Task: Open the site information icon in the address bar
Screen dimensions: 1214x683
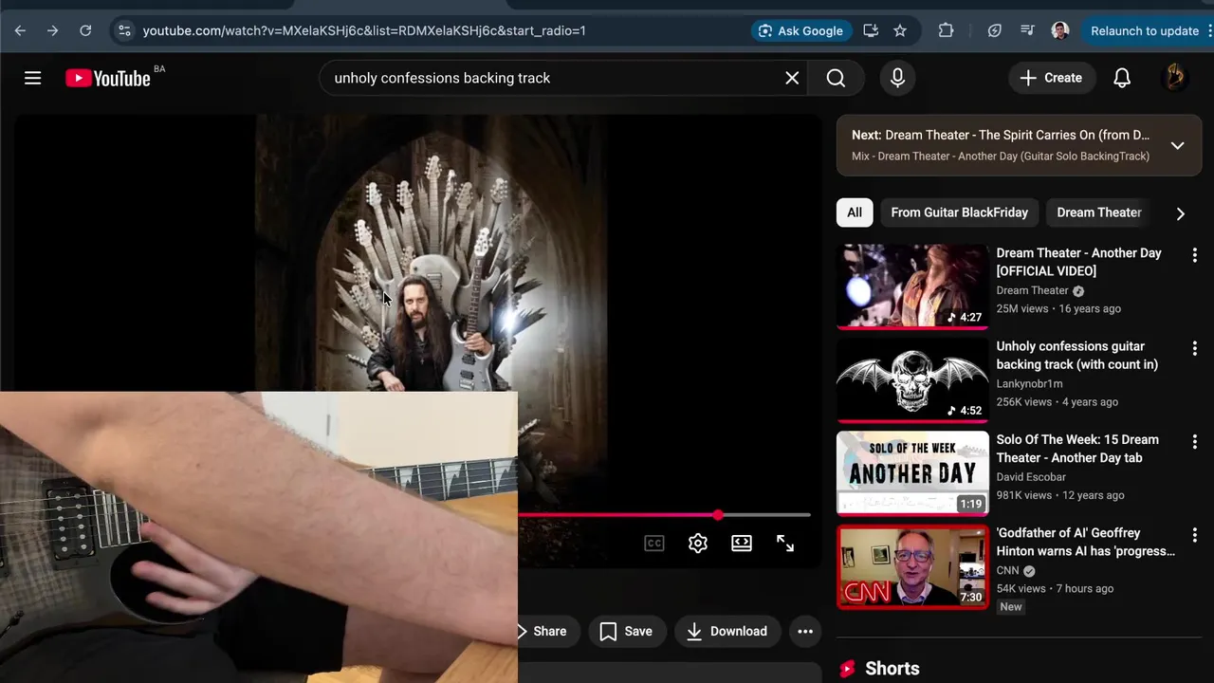Action: (124, 30)
